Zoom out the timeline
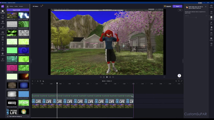The width and height of the screenshot is (214, 120). 176,81
